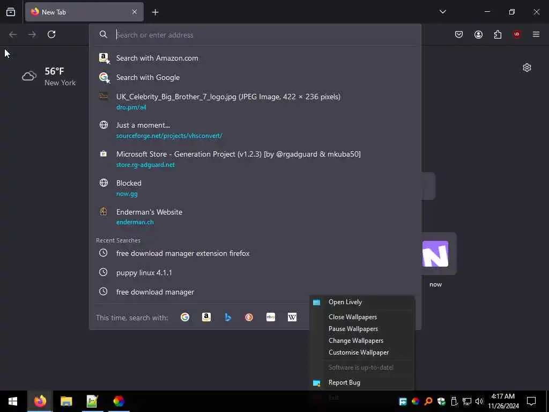The width and height of the screenshot is (549, 412).
Task: Click the cloudy weather icon
Action: click(x=29, y=76)
